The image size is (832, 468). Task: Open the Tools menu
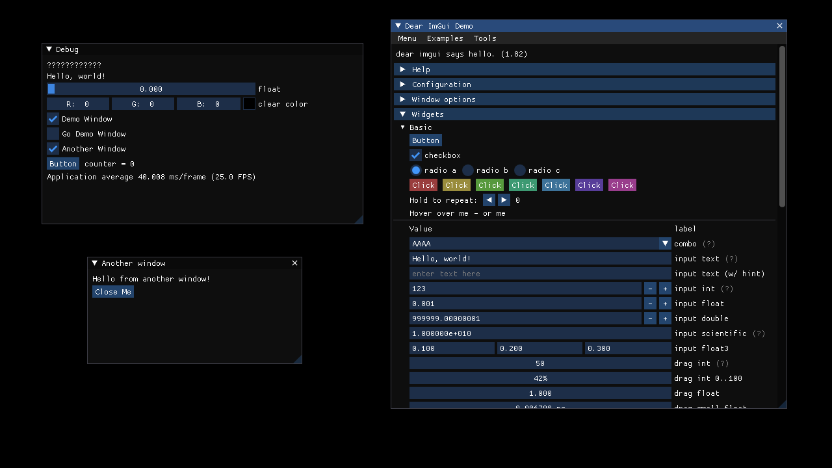tap(485, 38)
